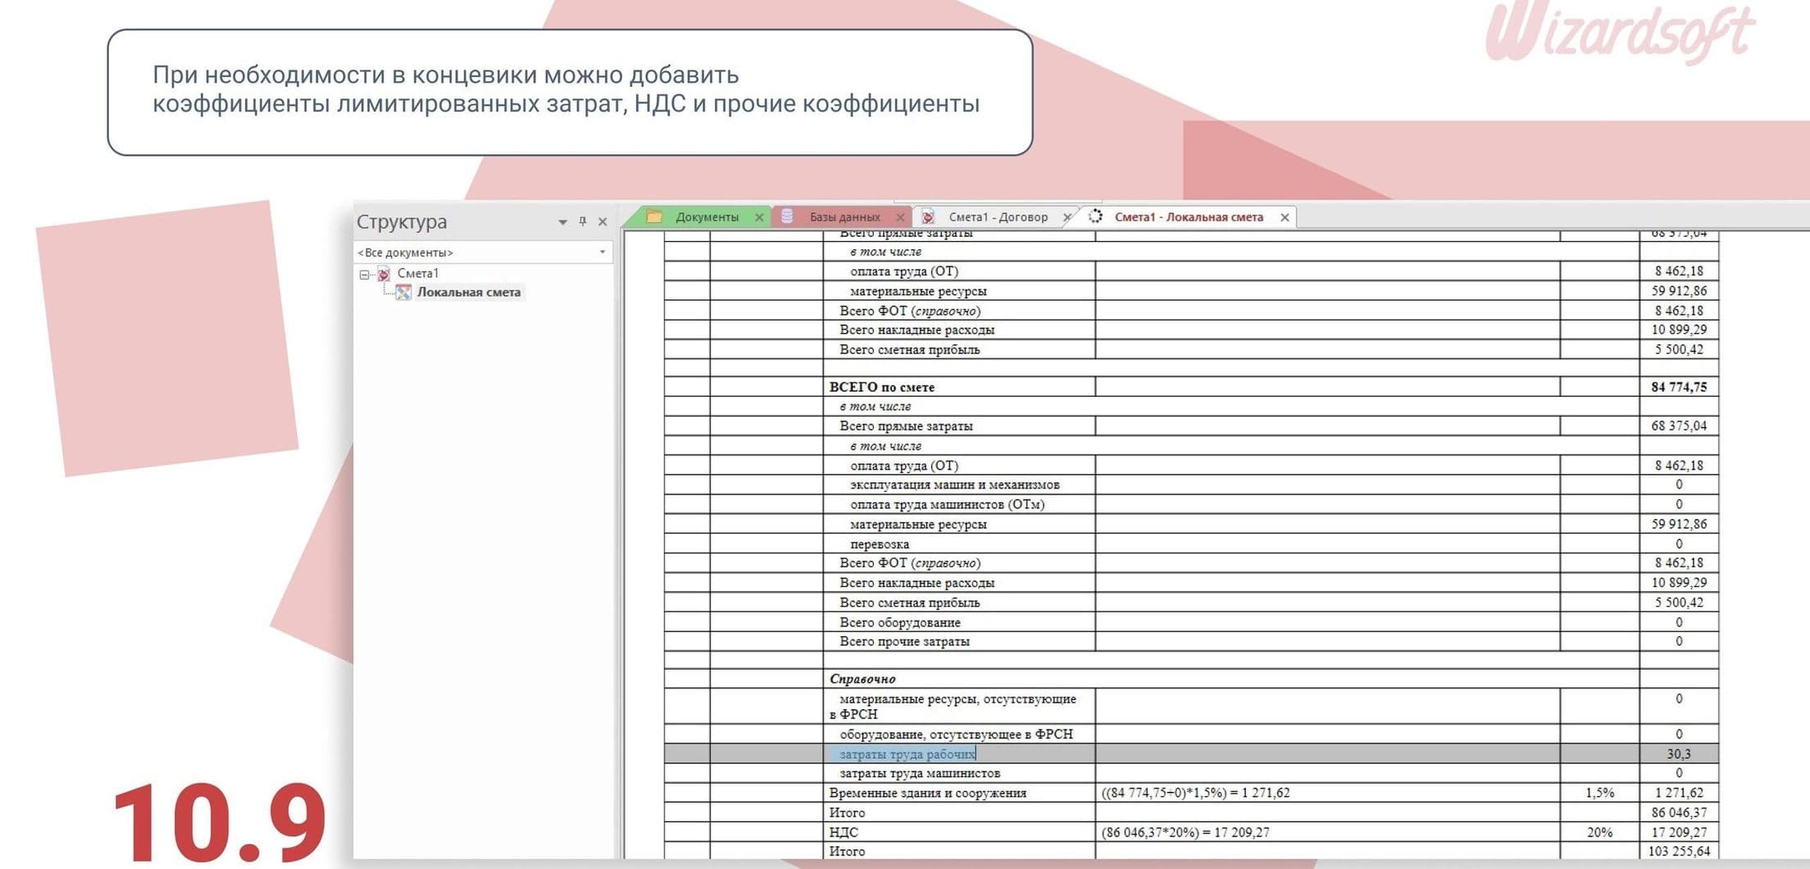Select the ВСЕГО по смете row
Viewport: 1810px width, 869px height.
click(1191, 387)
